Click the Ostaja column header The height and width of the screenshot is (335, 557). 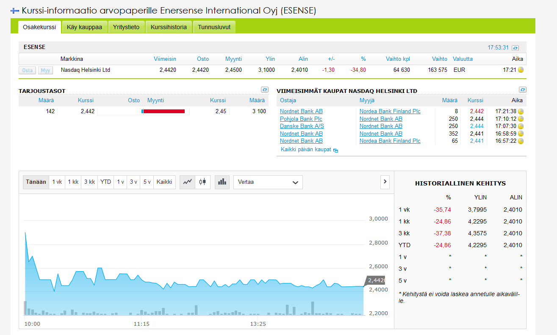(288, 101)
